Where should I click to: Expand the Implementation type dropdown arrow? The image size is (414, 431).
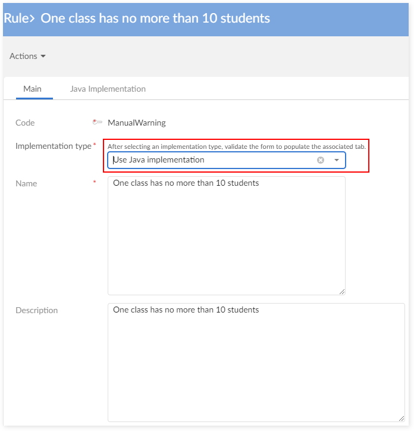point(336,160)
